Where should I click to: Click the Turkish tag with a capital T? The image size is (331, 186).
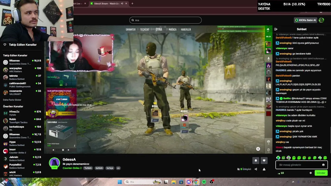coord(88,168)
